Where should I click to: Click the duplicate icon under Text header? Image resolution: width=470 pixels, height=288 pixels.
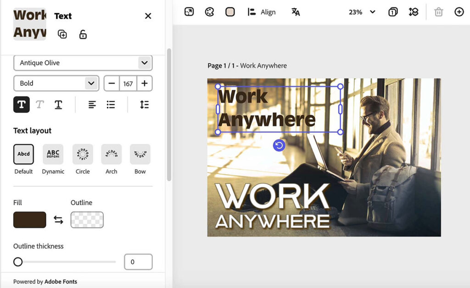coord(62,34)
